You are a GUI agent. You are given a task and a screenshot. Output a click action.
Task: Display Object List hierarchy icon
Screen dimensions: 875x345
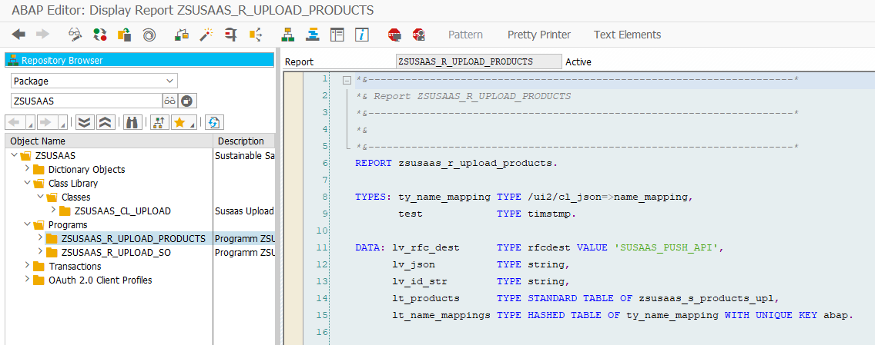point(288,35)
